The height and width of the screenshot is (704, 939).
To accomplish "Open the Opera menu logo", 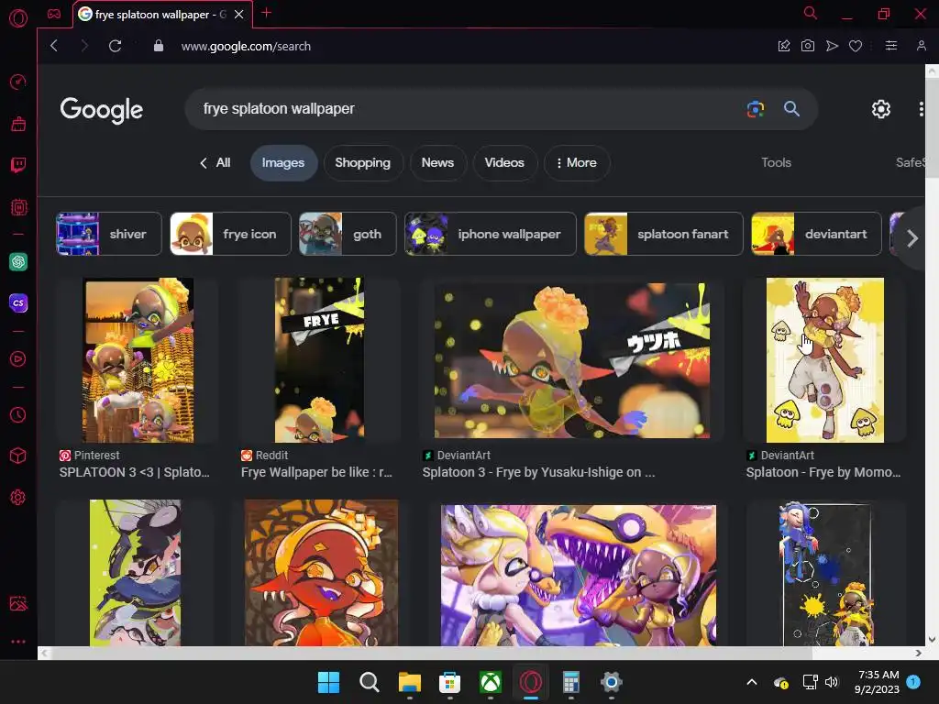I will click(18, 18).
